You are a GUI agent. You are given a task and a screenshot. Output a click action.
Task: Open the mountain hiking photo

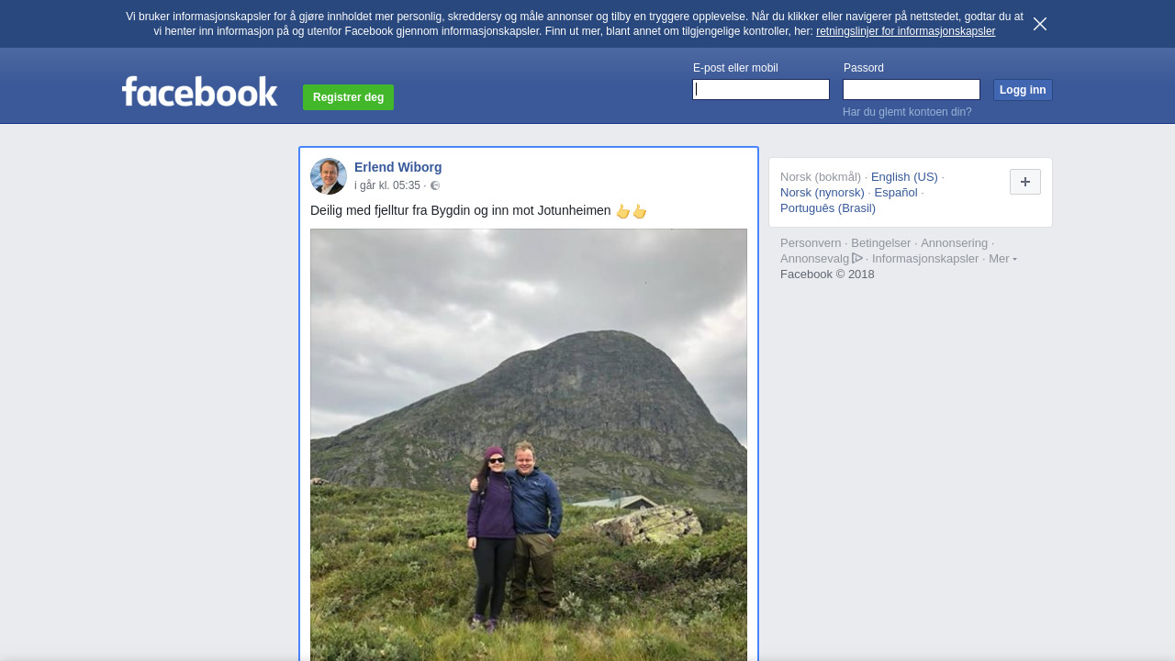click(x=529, y=444)
